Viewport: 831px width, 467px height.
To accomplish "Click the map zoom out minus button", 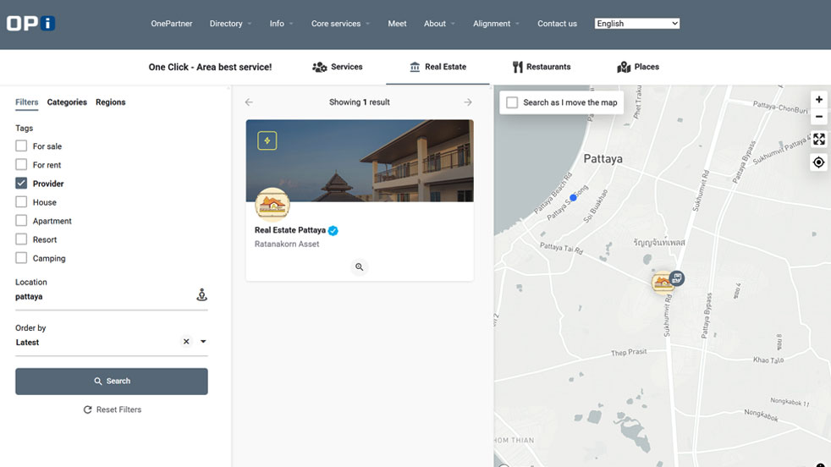I will [x=818, y=117].
